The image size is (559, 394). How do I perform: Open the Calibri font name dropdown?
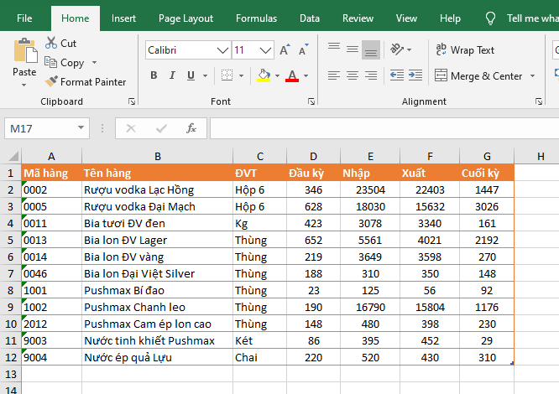(x=222, y=50)
